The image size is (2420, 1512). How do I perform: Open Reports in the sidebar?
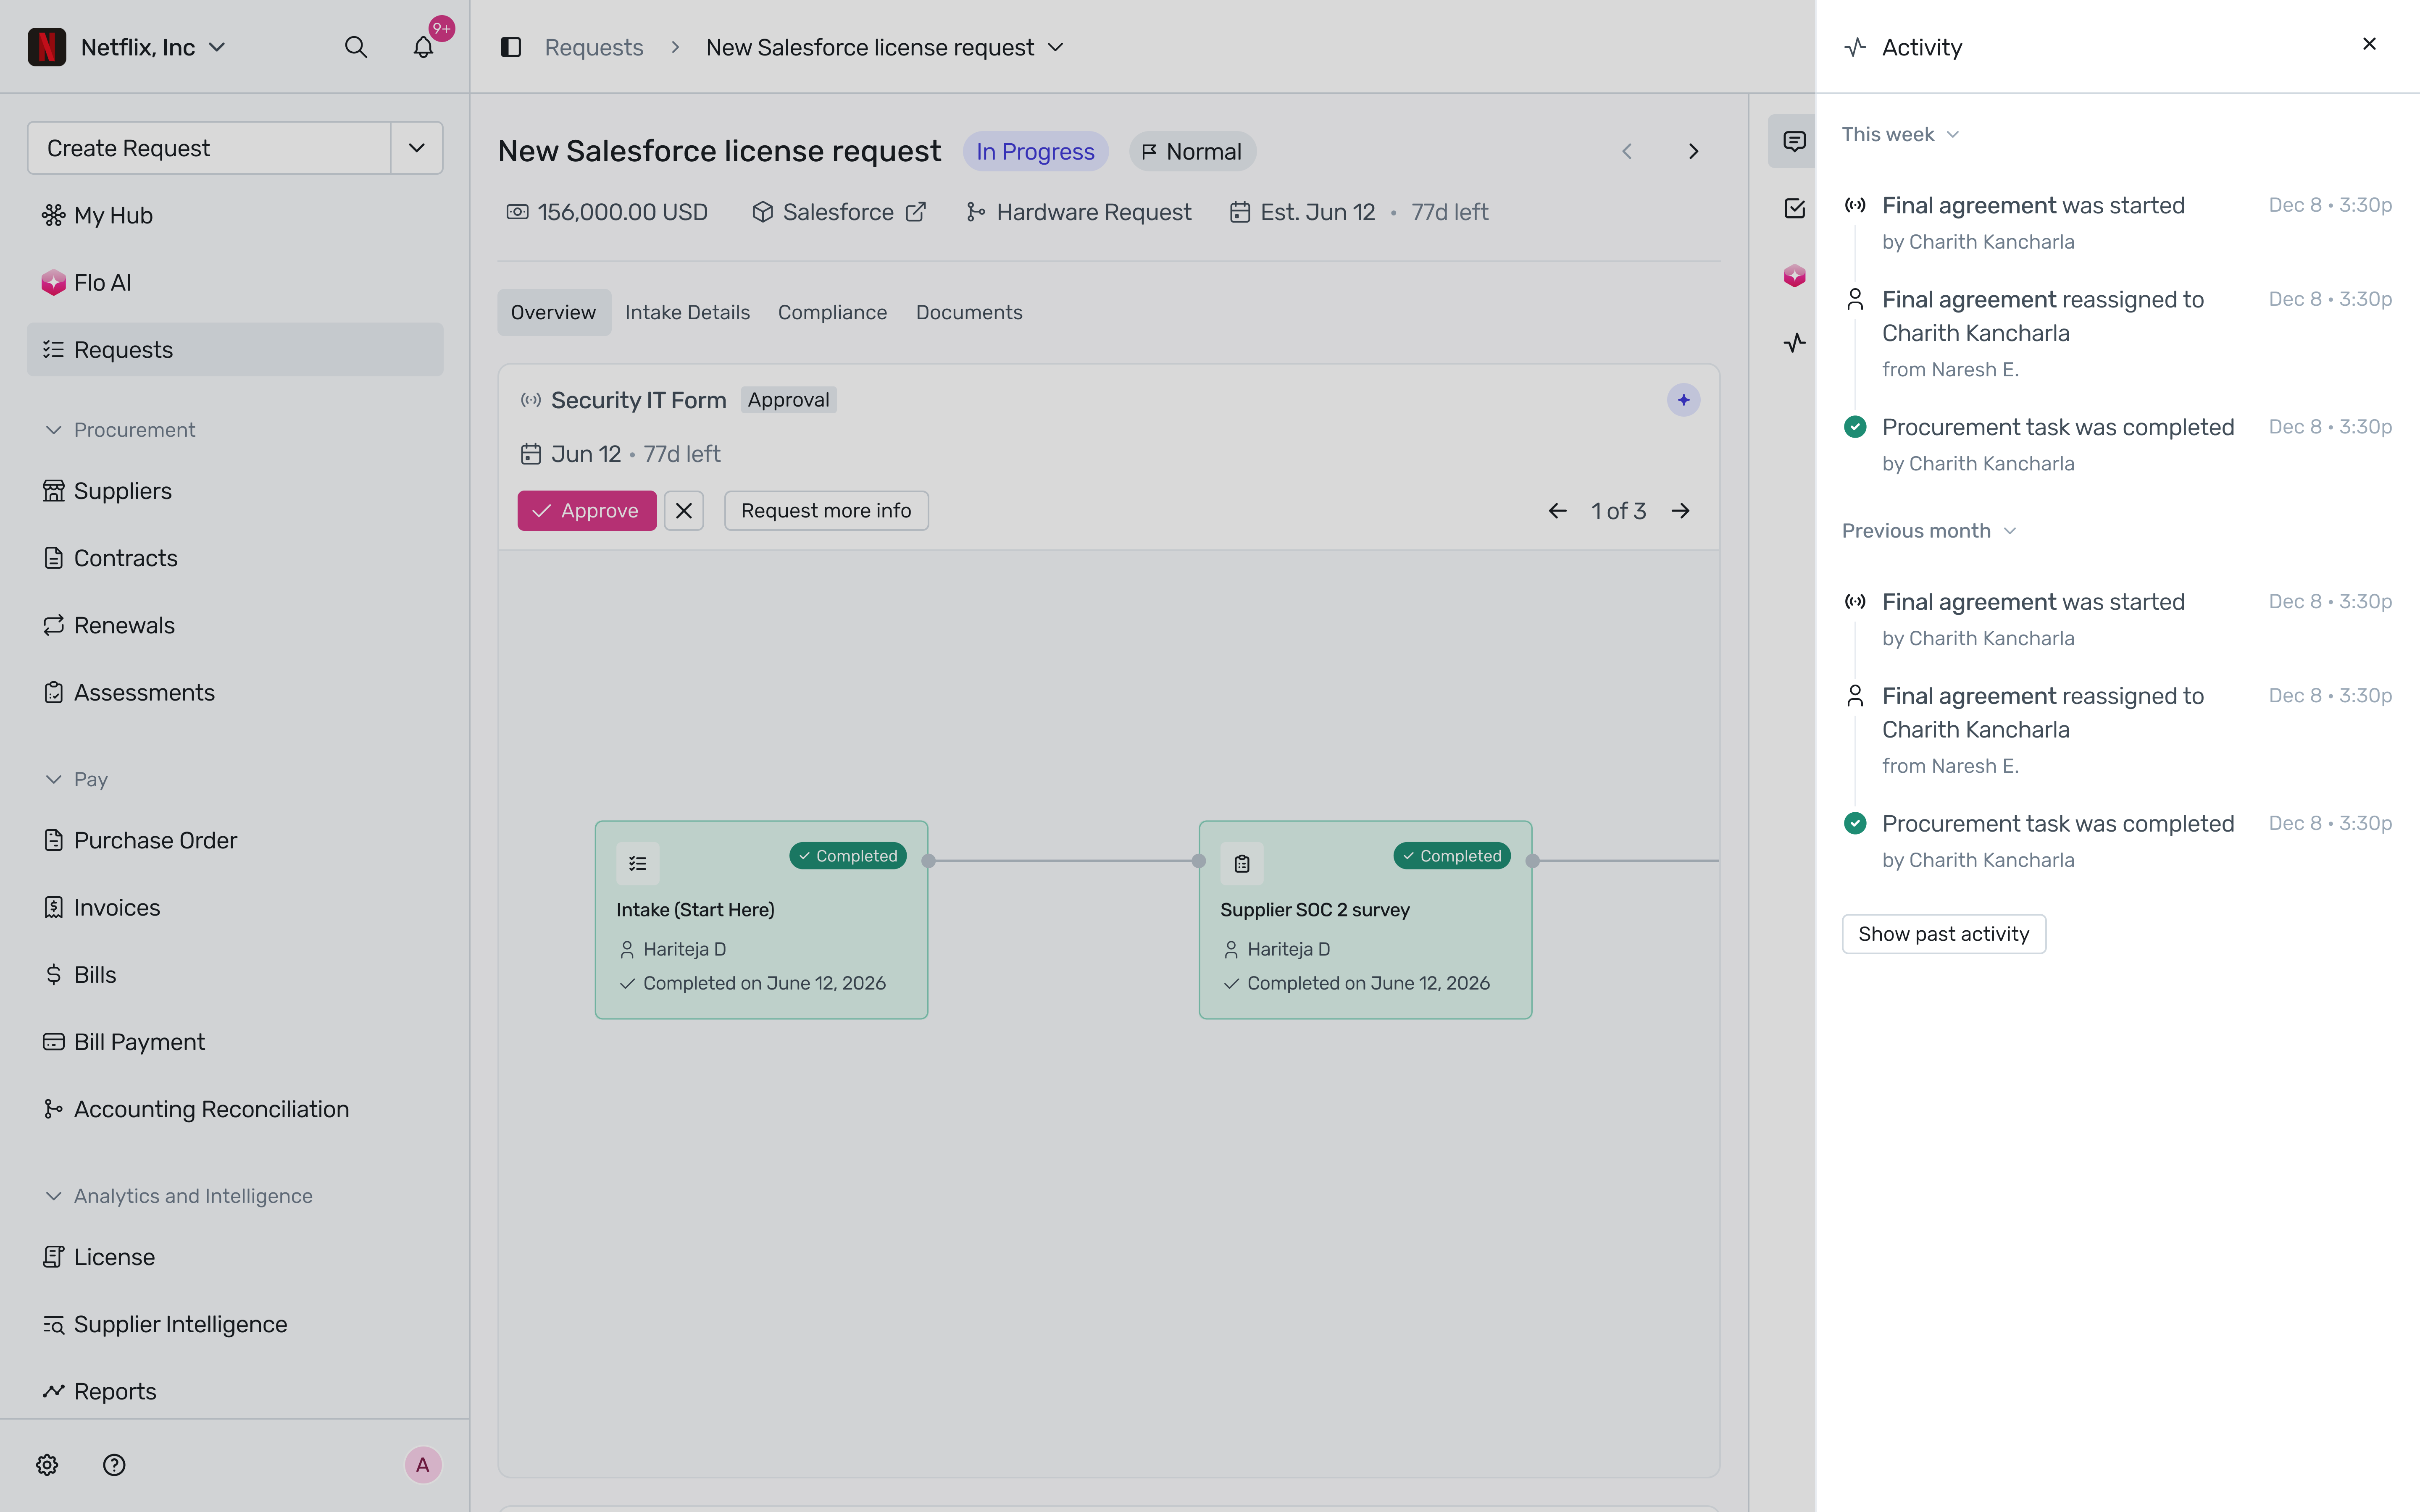235,1391
